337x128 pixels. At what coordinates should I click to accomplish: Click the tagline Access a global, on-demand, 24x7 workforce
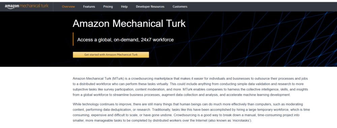[125, 40]
